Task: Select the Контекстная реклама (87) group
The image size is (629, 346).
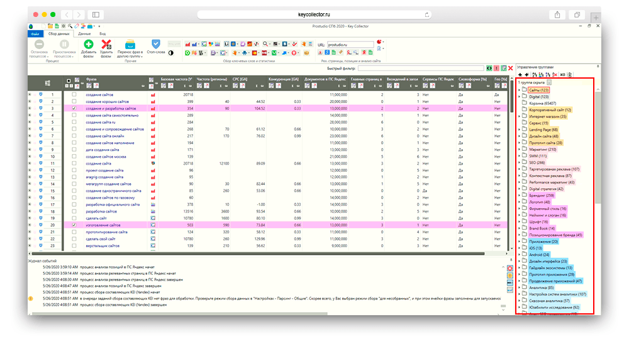Action: click(x=550, y=176)
